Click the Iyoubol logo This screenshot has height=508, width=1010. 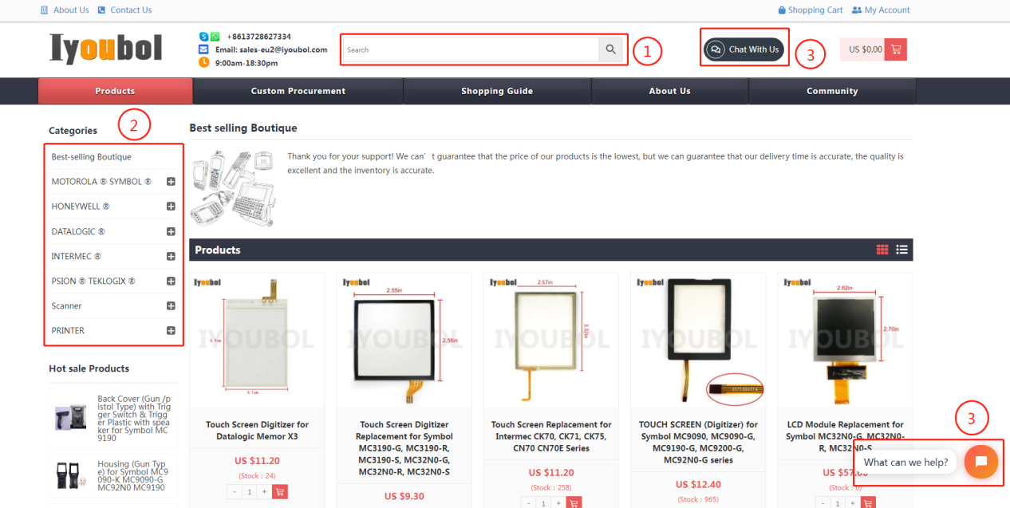pyautogui.click(x=105, y=49)
